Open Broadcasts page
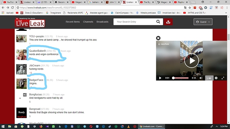Viewport: 230px width, 129px height. [x=102, y=22]
